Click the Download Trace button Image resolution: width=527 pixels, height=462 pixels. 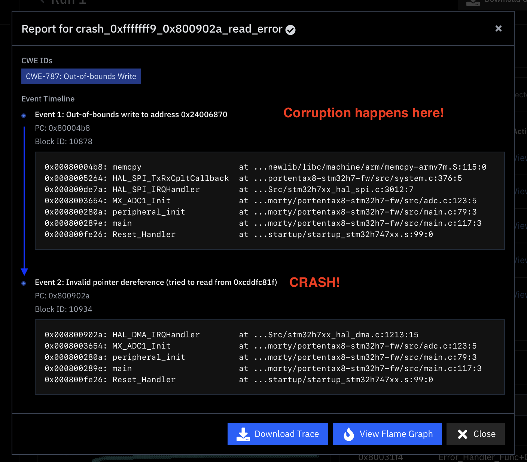click(x=278, y=434)
